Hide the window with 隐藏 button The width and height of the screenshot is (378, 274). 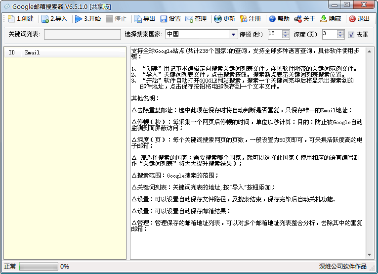pos(324,19)
